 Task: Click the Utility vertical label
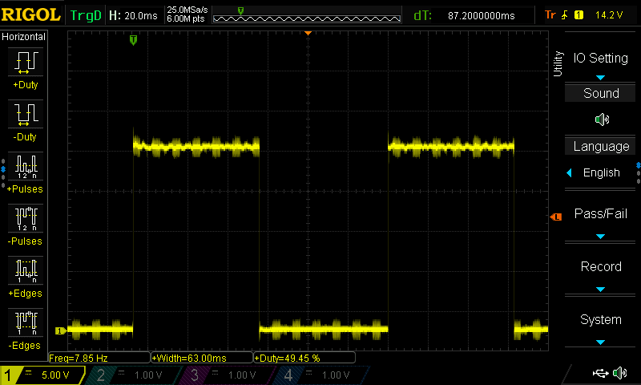[x=558, y=64]
